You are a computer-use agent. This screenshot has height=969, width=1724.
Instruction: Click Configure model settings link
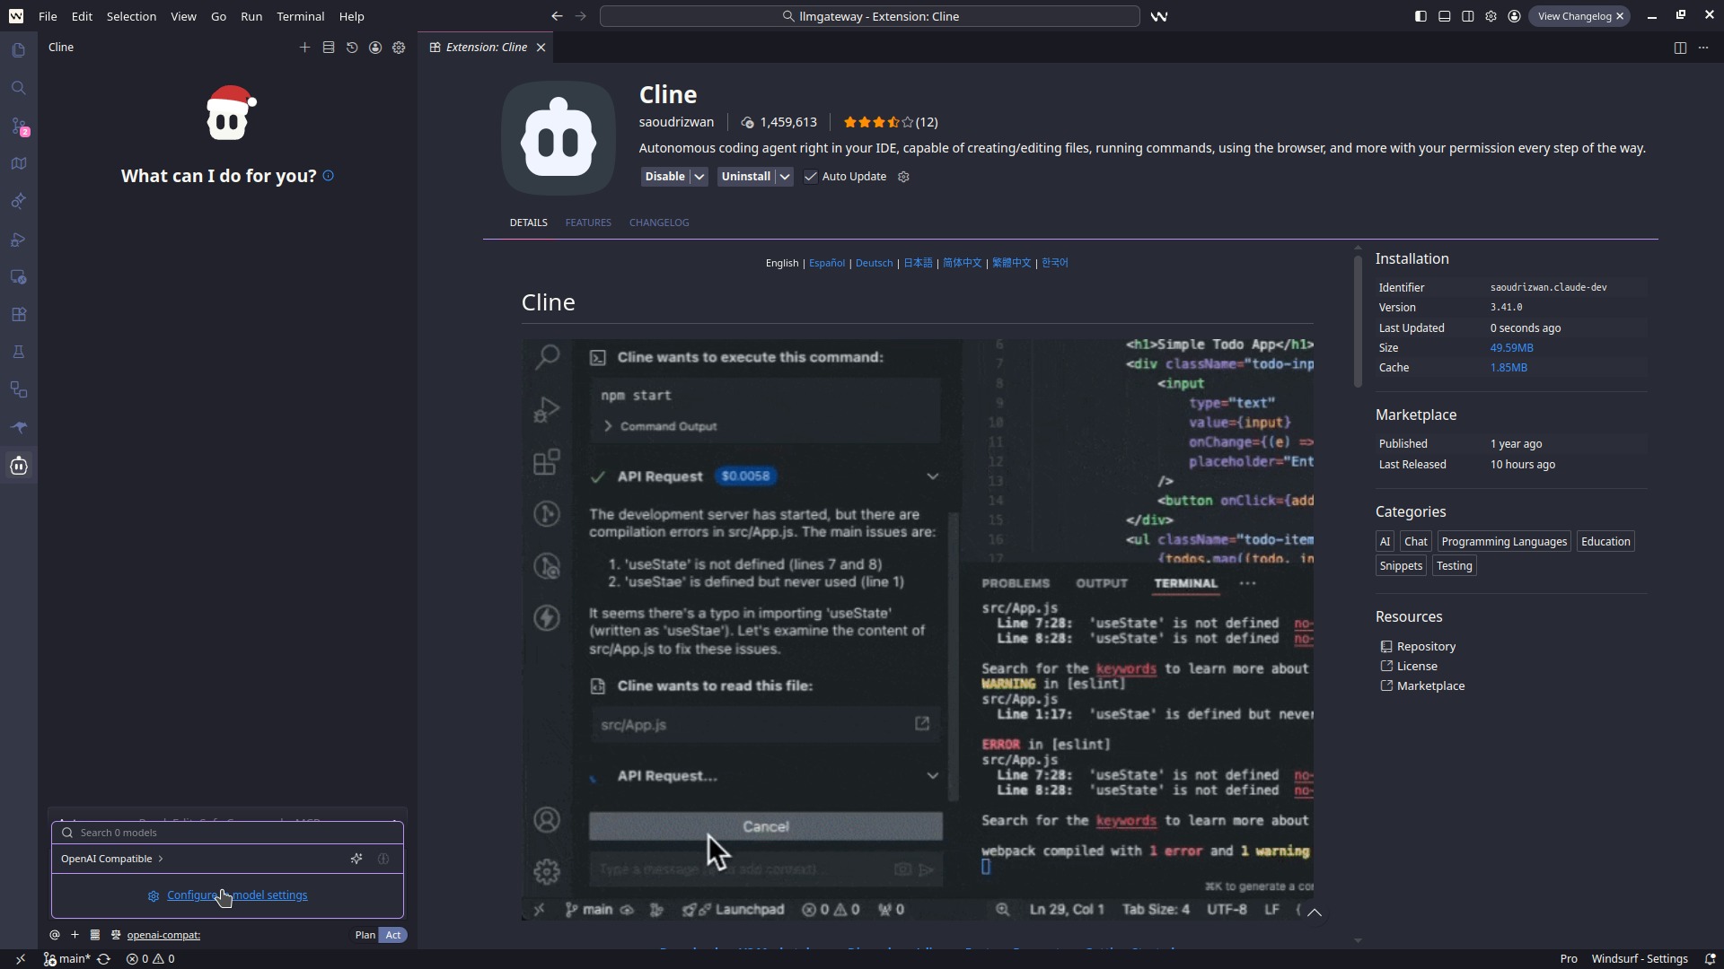point(237,895)
